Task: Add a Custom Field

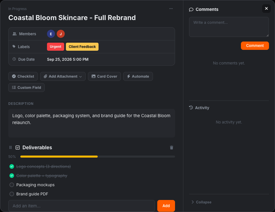Action: point(26,87)
